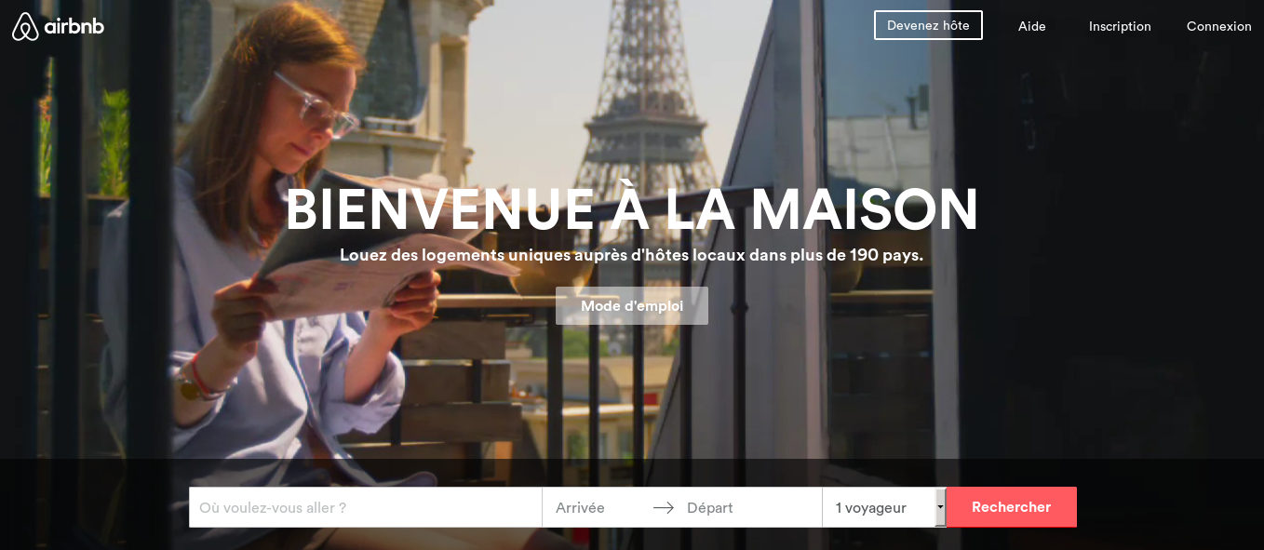The height and width of the screenshot is (550, 1264).
Task: Click the Mode d'emploi button
Action: 632,305
